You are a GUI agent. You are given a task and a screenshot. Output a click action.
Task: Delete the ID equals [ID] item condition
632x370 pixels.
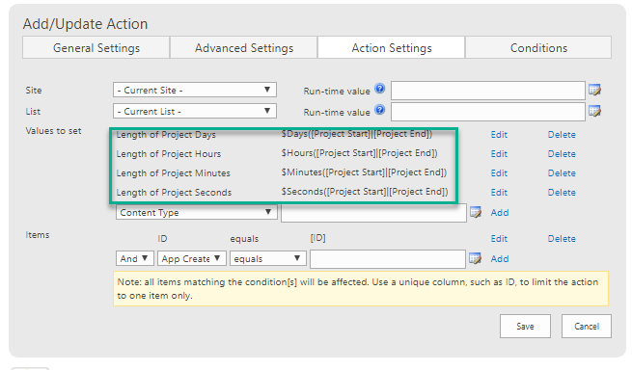tap(562, 239)
